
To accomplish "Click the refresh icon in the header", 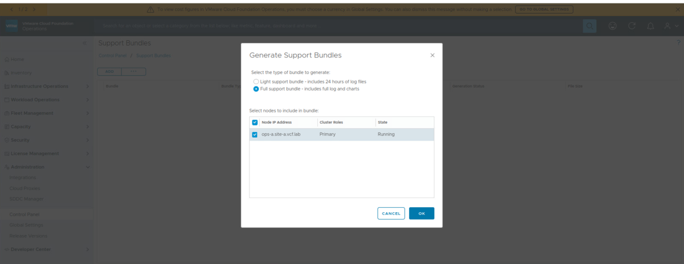I will point(632,26).
